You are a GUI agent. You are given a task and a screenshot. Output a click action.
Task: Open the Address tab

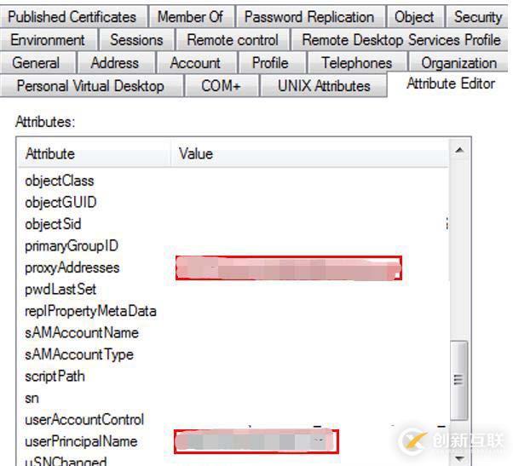[115, 63]
